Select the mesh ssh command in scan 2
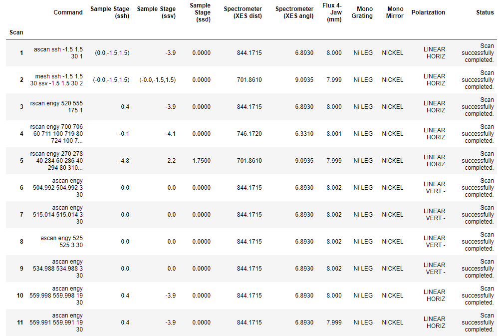Viewport: 498px width, 336px height. pyautogui.click(x=56, y=80)
